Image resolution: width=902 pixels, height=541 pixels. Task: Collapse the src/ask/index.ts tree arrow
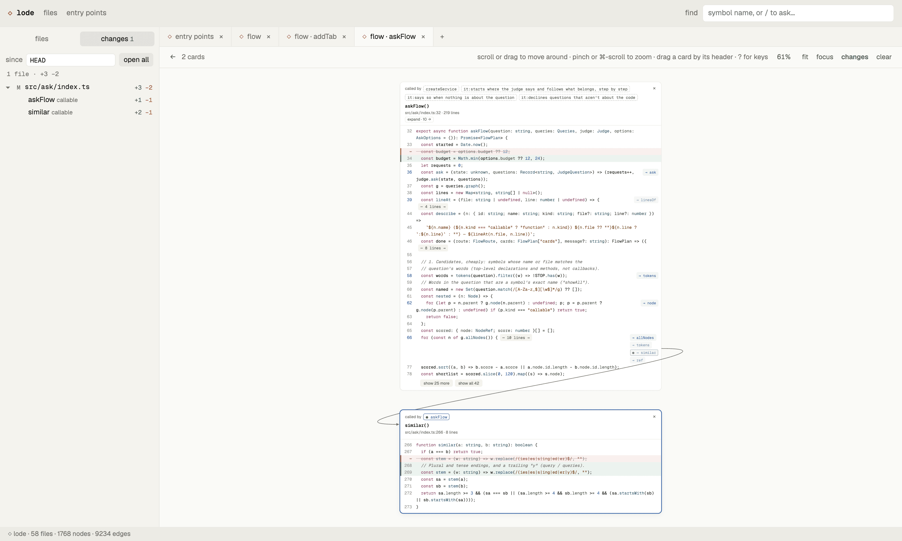click(8, 88)
